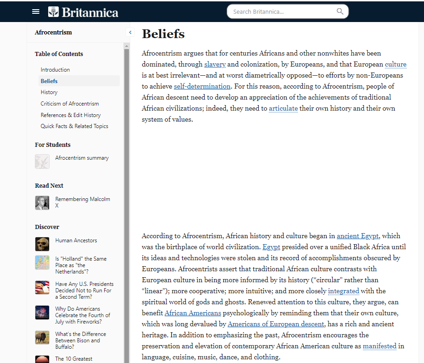Viewport: 424px width, 363px height.
Task: Click the integrated hyperlink
Action: point(343,291)
